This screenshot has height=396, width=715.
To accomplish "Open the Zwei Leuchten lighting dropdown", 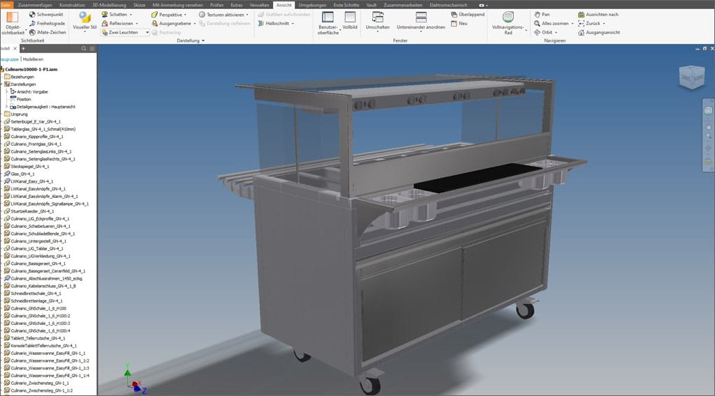I will click(x=147, y=32).
